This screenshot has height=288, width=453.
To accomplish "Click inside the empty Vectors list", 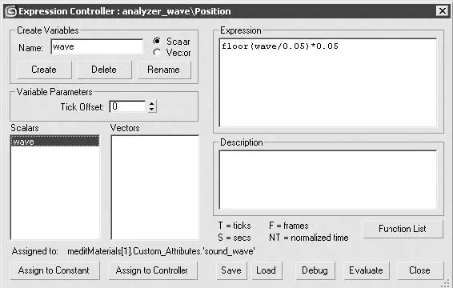I will 154,187.
